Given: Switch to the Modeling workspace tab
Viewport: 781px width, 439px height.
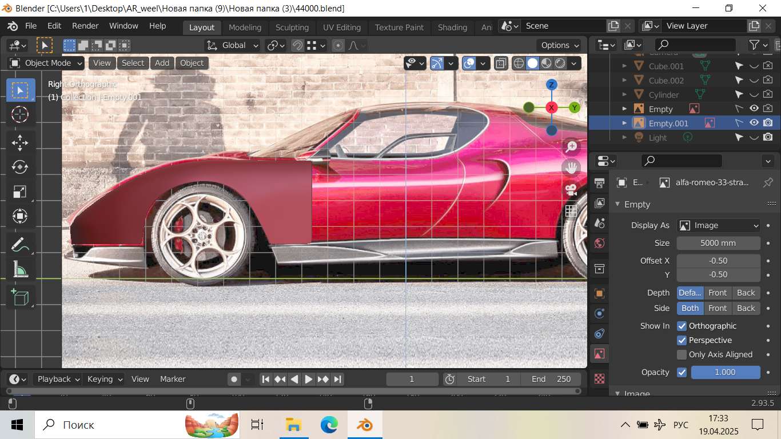Looking at the screenshot, I should point(245,27).
